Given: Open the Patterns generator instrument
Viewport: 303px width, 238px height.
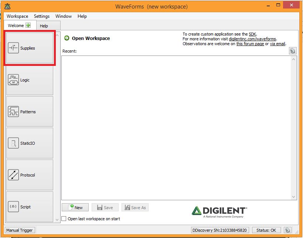Looking at the screenshot, I should click(x=30, y=112).
